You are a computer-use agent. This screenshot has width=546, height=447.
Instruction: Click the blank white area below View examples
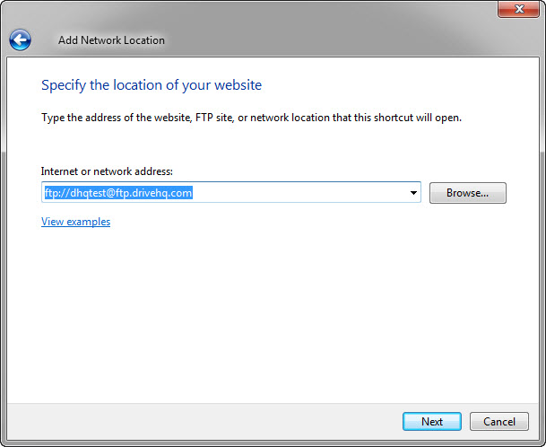pos(269,305)
